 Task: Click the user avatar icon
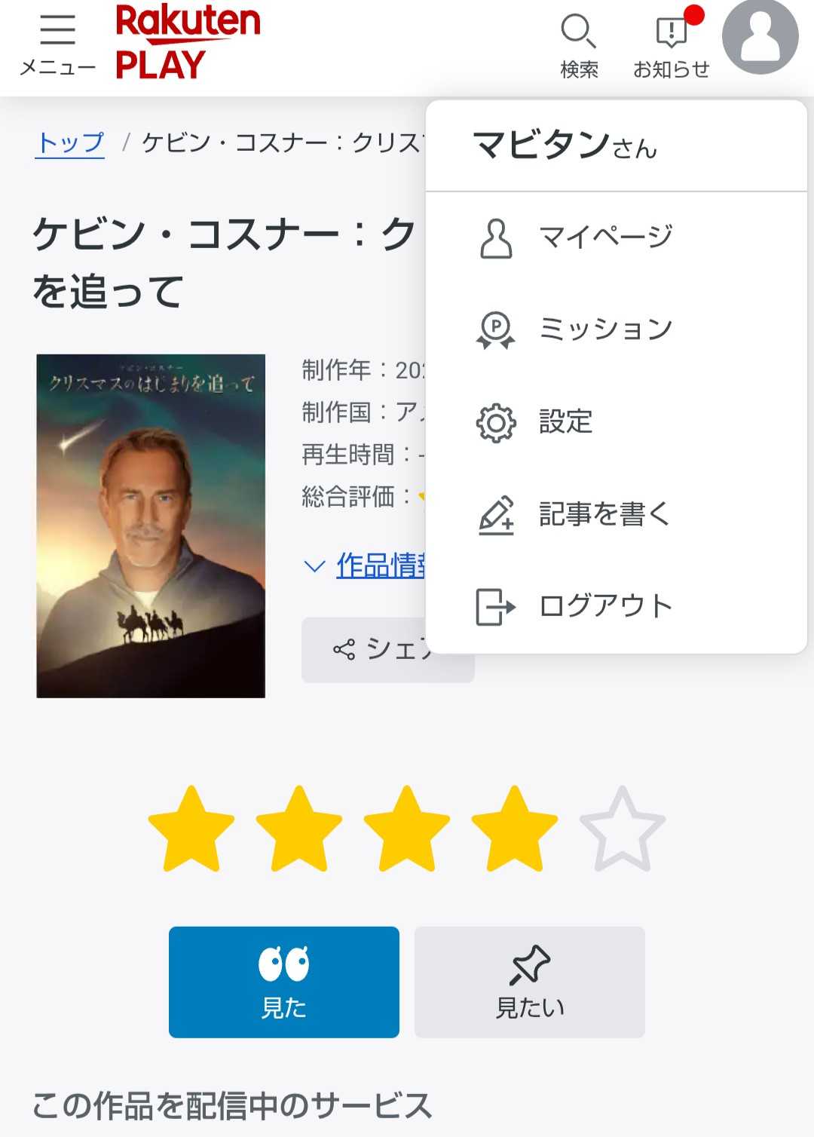pyautogui.click(x=760, y=38)
